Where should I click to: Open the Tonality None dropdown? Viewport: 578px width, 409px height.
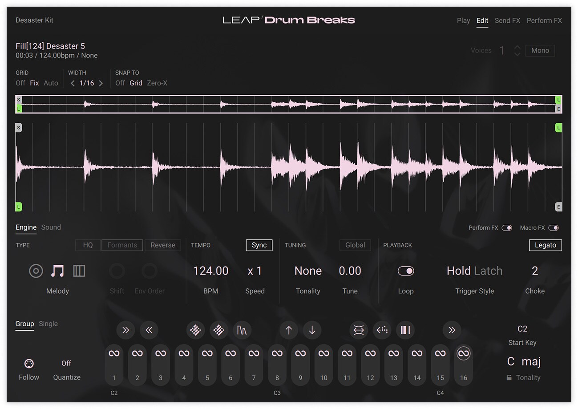(308, 271)
